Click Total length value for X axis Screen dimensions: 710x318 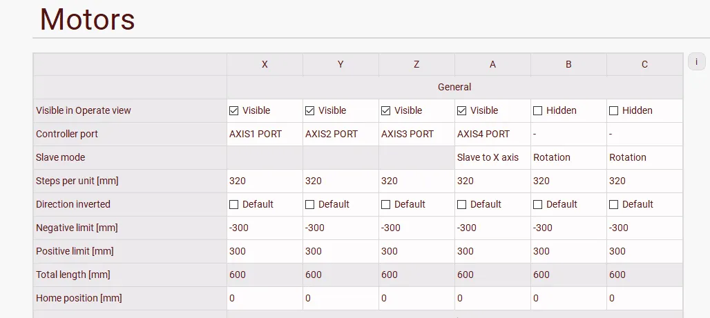point(265,275)
